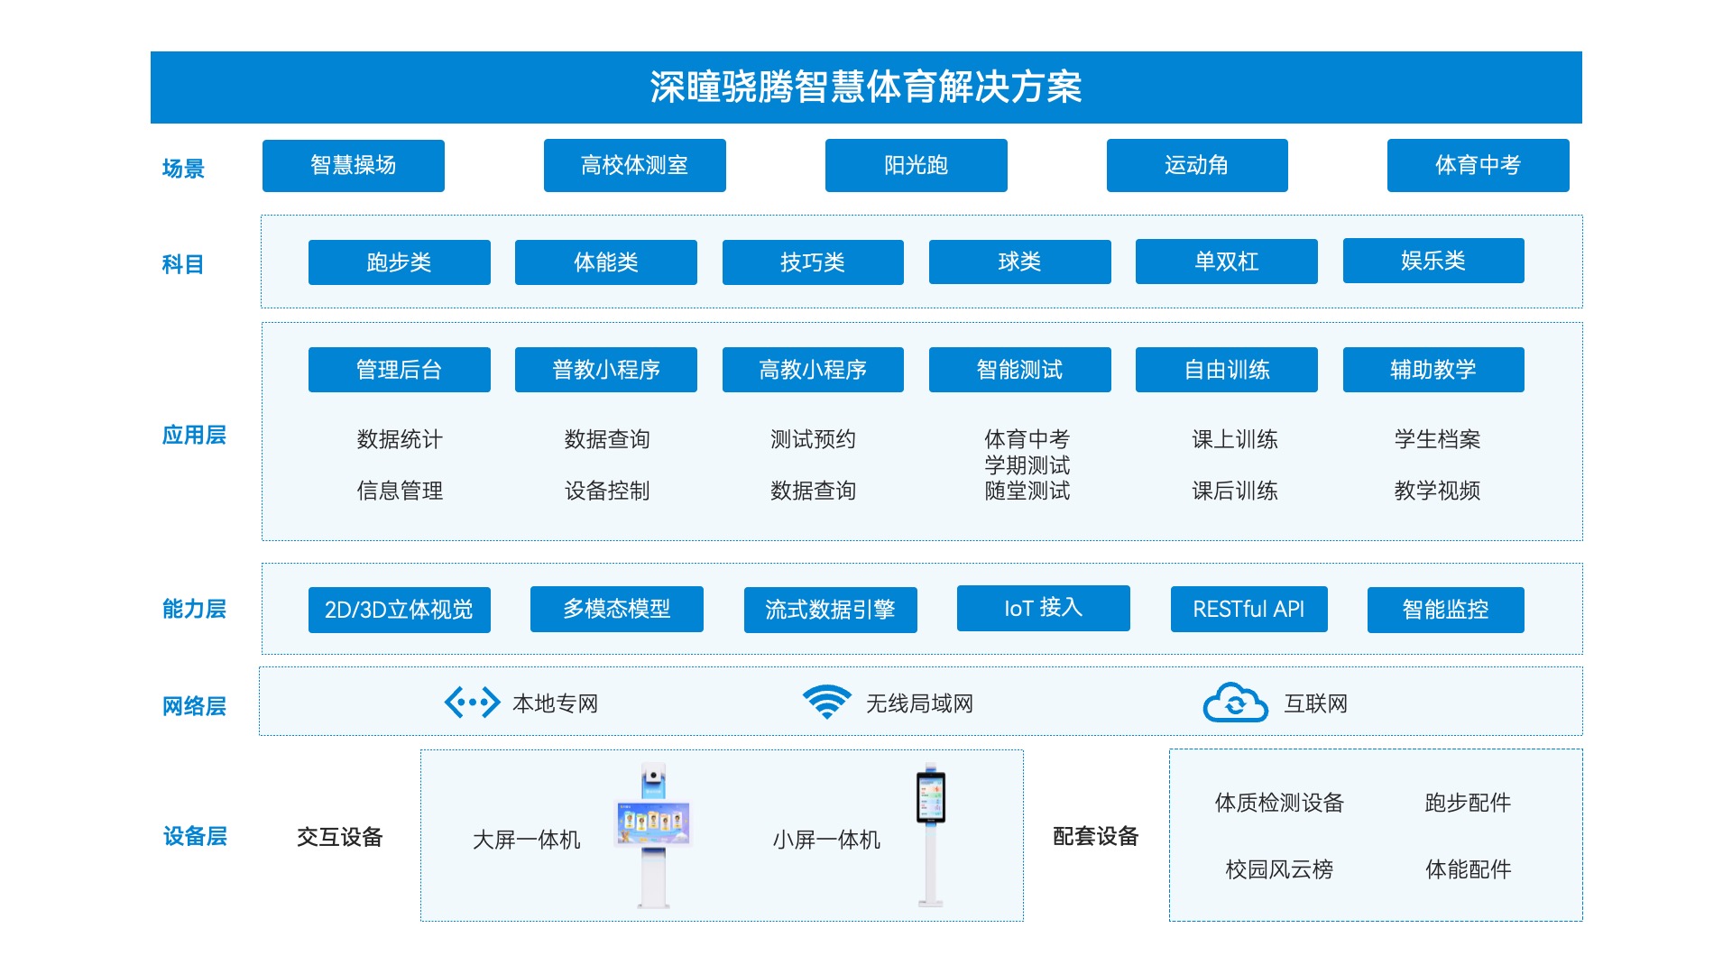The width and height of the screenshot is (1732, 974).
Task: Click the 校园风云榜 text item
Action: click(x=1278, y=869)
